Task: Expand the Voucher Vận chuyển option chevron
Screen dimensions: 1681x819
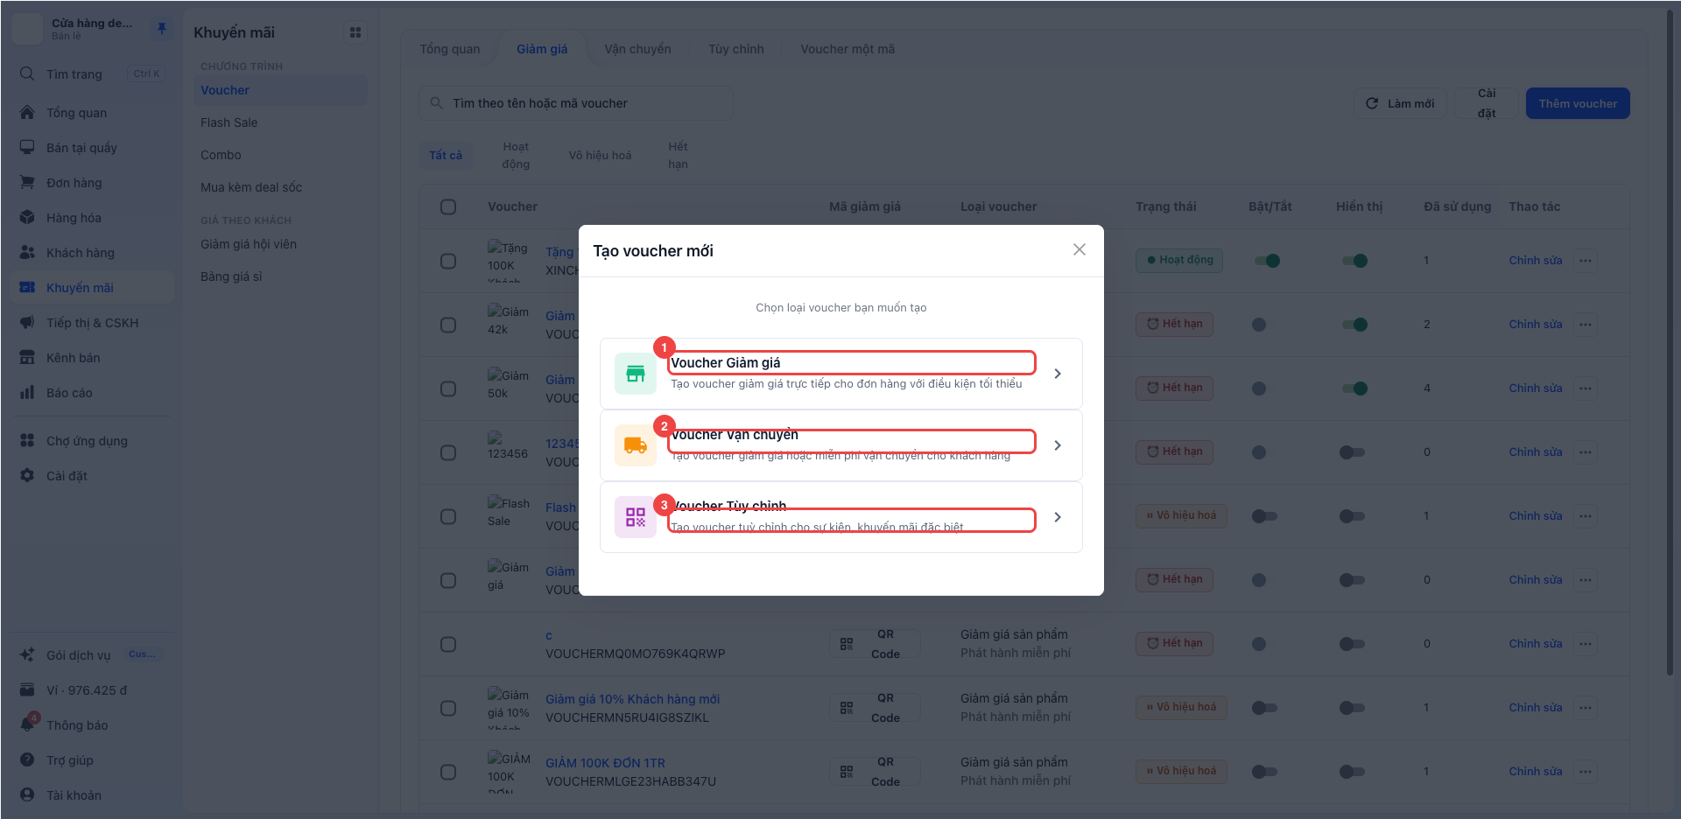Action: pyautogui.click(x=1058, y=445)
